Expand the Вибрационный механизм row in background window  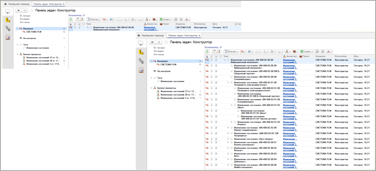[88, 27]
